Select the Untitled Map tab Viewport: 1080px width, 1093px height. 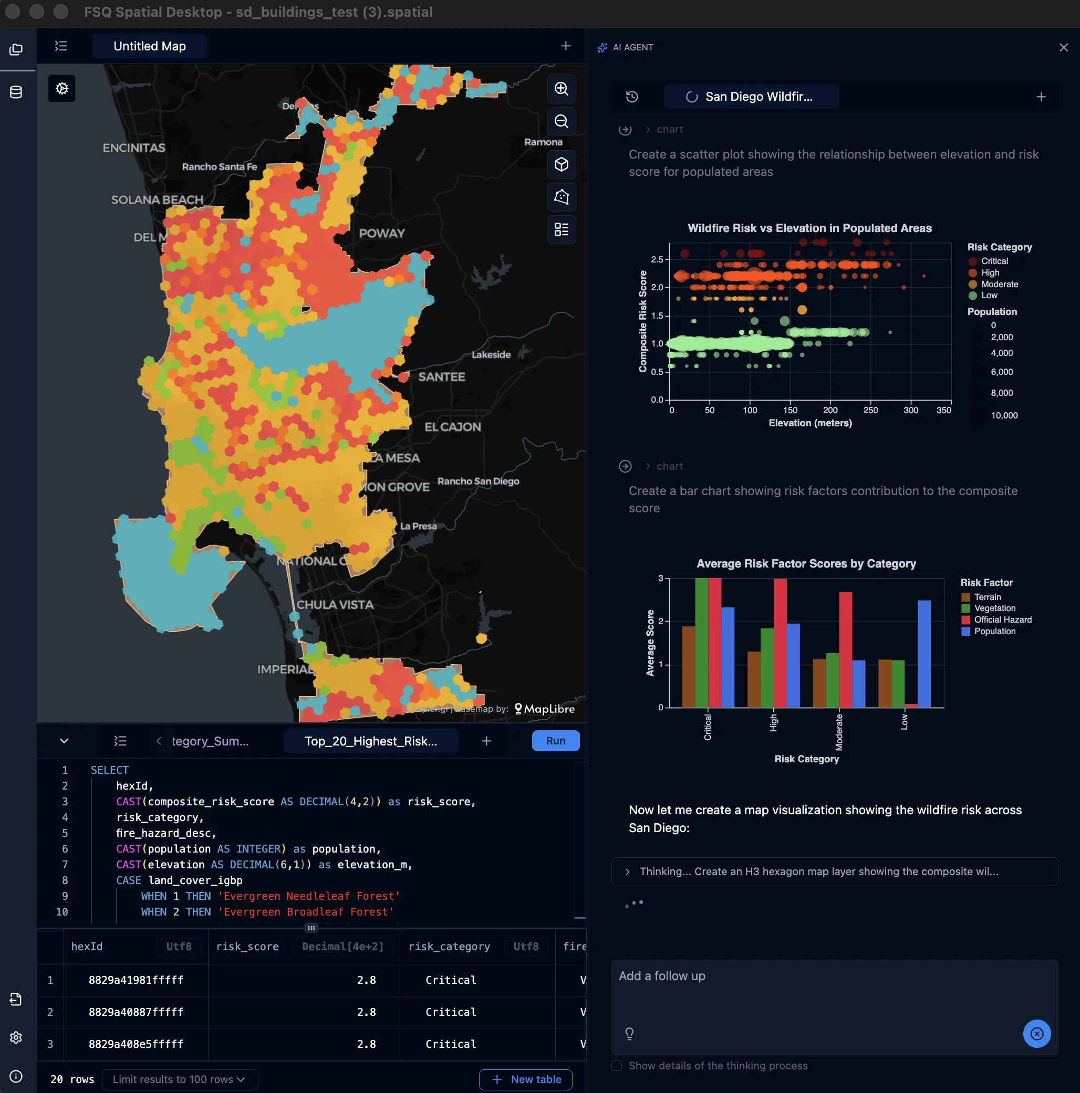(x=149, y=46)
